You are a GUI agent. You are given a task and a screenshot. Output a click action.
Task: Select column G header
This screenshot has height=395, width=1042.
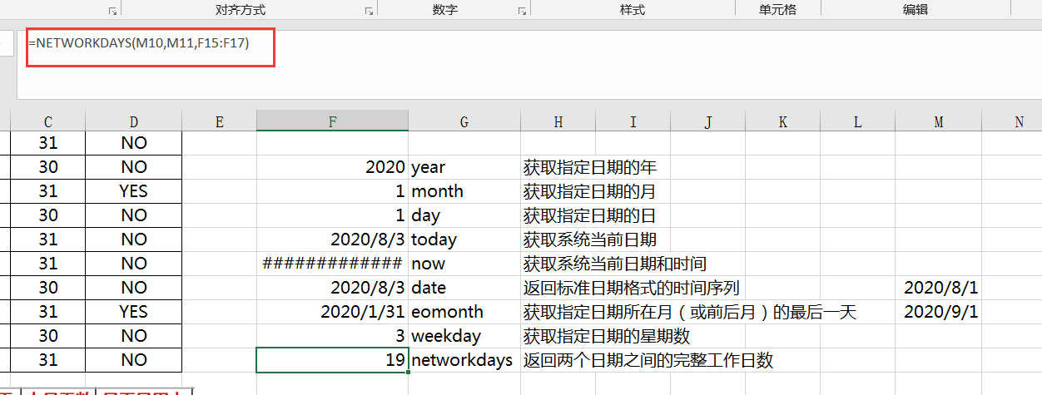(x=464, y=121)
